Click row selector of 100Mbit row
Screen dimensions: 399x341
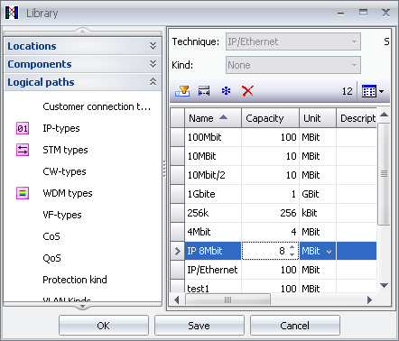click(178, 137)
